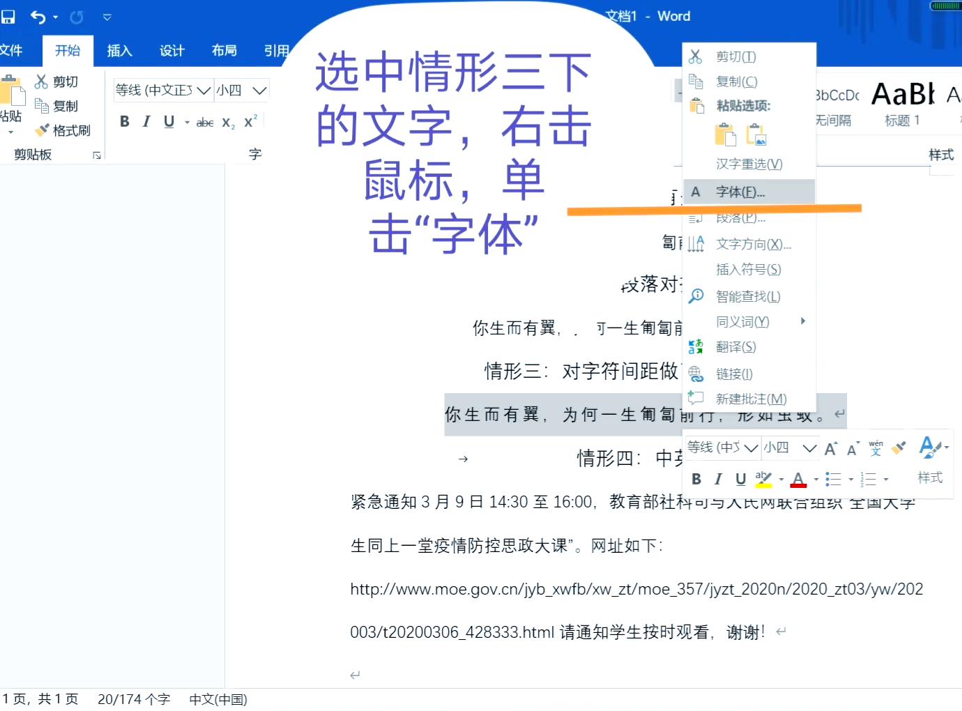Screen dimensions: 962x711
Task: Click the Undo arrow icon
Action: click(38, 17)
